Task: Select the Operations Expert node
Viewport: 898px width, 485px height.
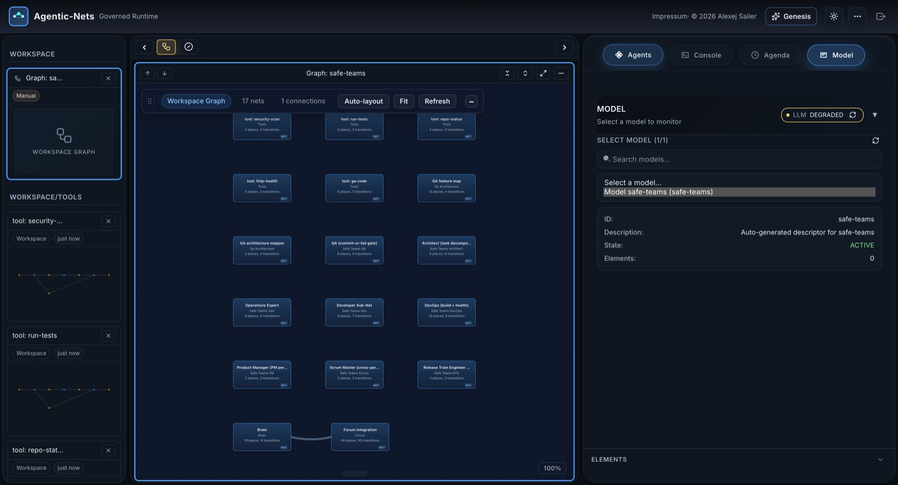Action: [262, 312]
